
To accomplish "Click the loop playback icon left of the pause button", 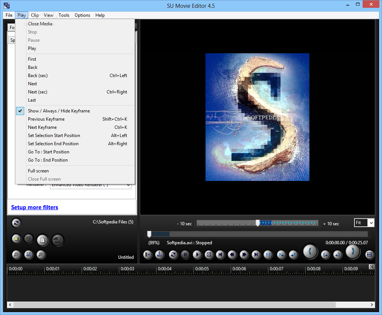I will (173, 255).
